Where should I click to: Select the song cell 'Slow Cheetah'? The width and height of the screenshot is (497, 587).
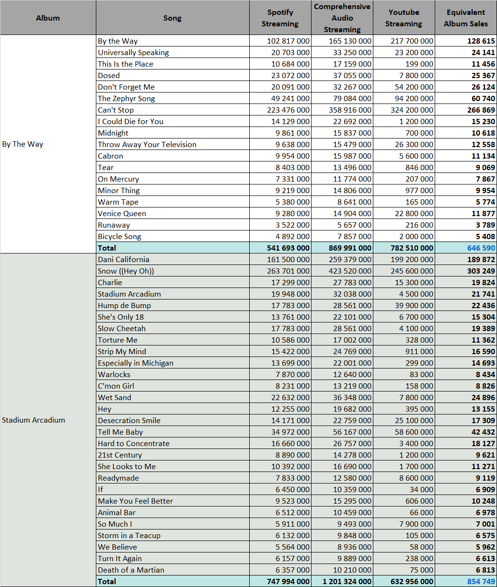coord(173,328)
